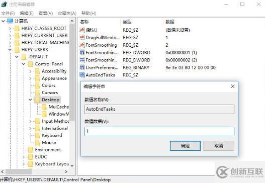Select the MuiCache folder icon
The height and width of the screenshot is (183, 265).
(x=44, y=107)
